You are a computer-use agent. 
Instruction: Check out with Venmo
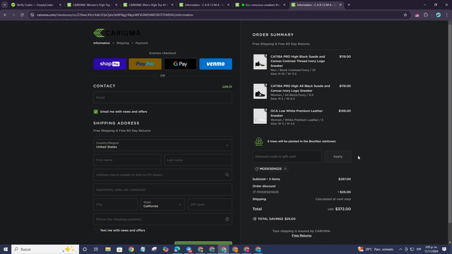(x=216, y=64)
